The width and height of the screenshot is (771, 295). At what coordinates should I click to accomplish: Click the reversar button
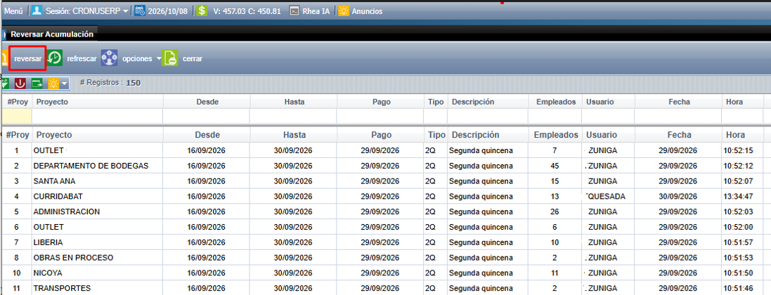[x=28, y=58]
